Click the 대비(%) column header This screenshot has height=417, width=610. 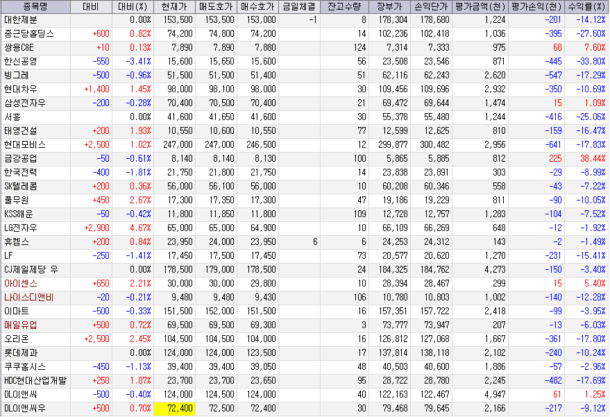click(x=133, y=7)
